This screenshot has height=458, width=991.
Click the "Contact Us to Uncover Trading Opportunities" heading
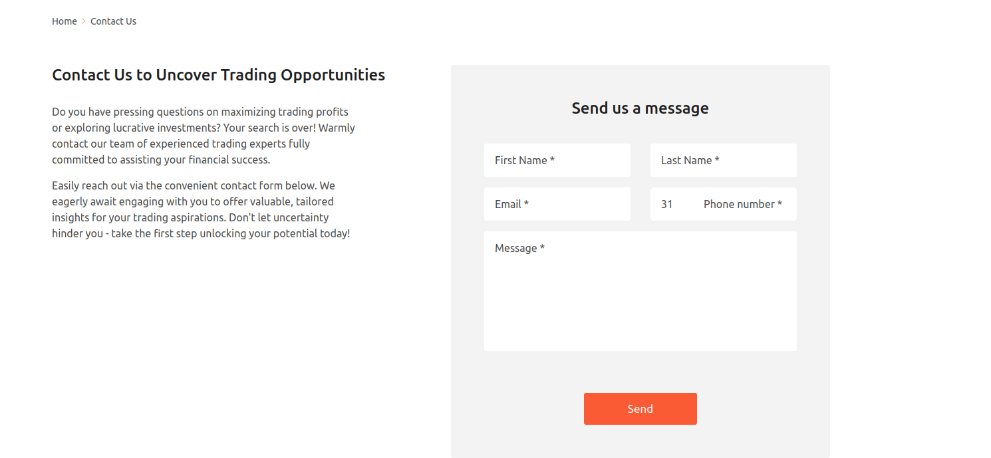(x=218, y=75)
